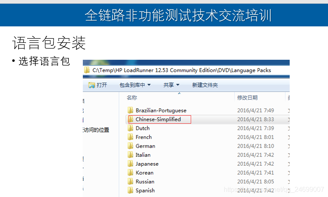Select Korean folder name
This screenshot has height=197, width=328.
(x=145, y=173)
